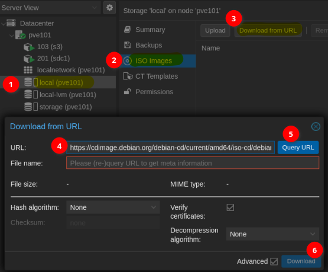This screenshot has width=328, height=272.
Task: Select container 103 (s3) icon
Action: [x=29, y=47]
